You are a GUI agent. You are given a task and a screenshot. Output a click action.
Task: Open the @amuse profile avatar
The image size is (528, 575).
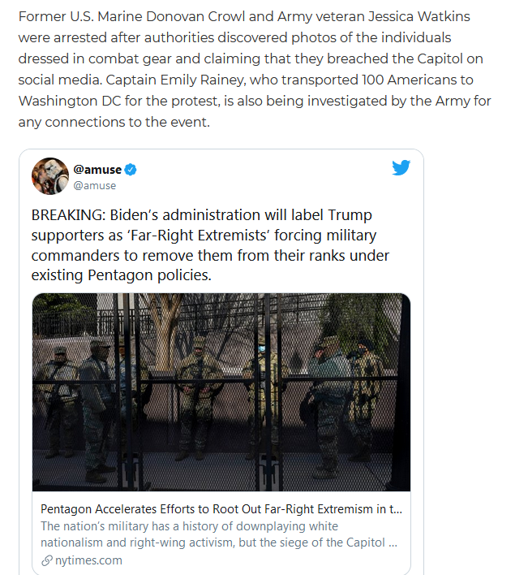click(x=50, y=176)
